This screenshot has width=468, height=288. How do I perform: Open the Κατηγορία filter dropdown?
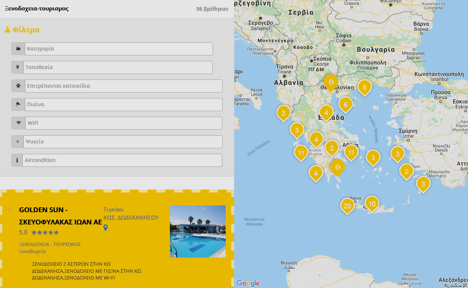coord(119,49)
